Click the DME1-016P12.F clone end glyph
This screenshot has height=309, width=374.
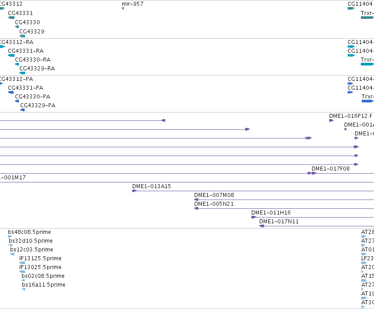331,120
